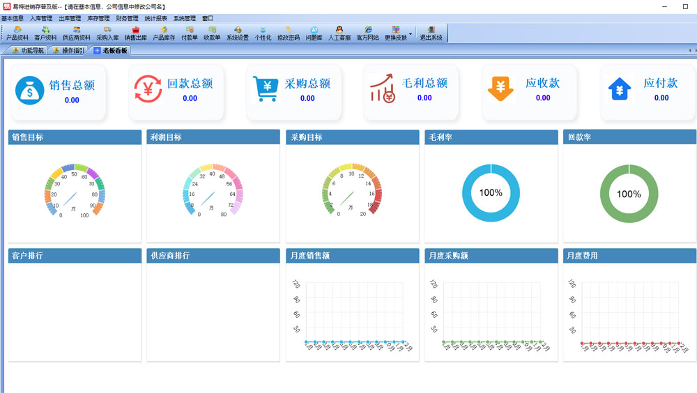Image resolution: width=697 pixels, height=393 pixels.
Task: Click 更换皮肤 toolbar icon
Action: tap(396, 33)
